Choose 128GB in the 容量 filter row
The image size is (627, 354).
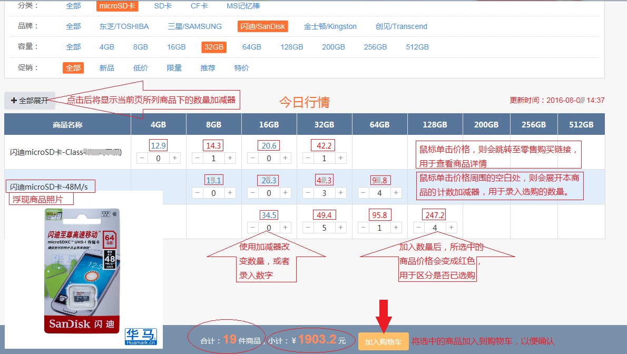click(292, 47)
